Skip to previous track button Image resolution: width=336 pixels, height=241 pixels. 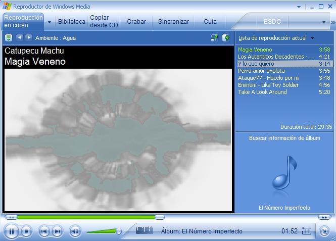tap(44, 231)
